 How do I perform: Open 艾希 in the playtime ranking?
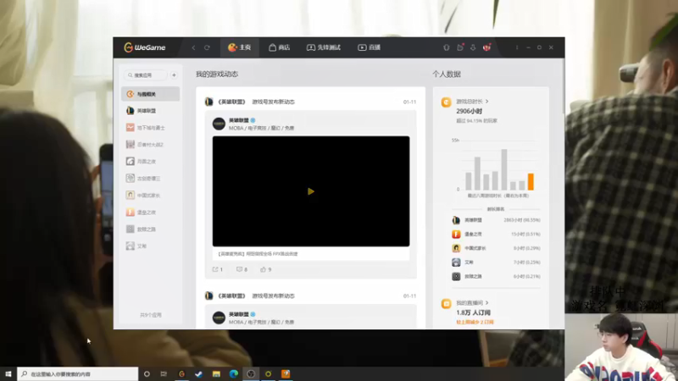coord(496,262)
